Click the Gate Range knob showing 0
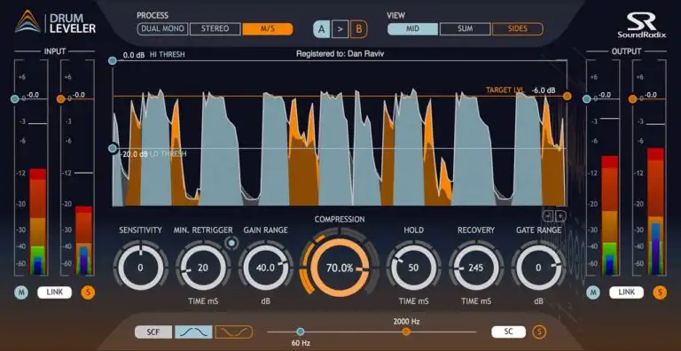 [x=538, y=268]
